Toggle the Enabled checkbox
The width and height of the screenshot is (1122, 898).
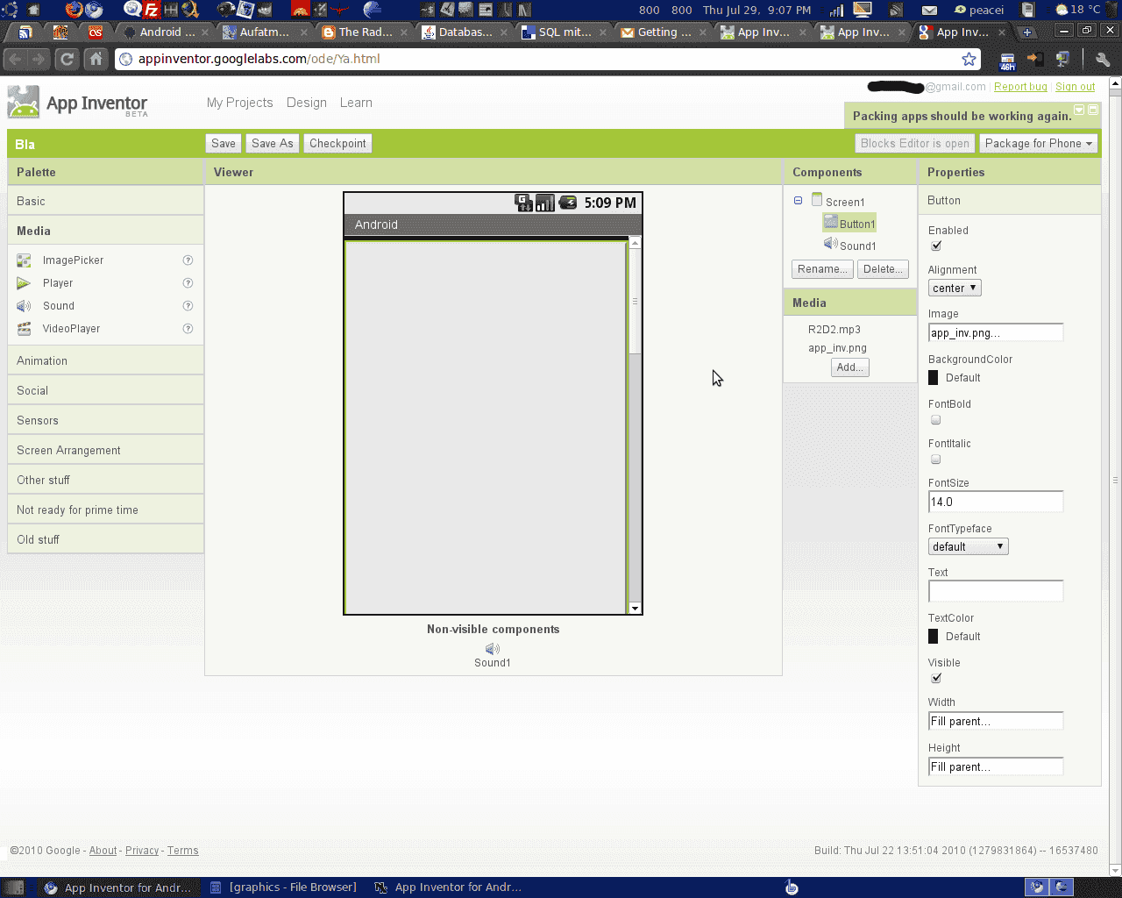[936, 246]
